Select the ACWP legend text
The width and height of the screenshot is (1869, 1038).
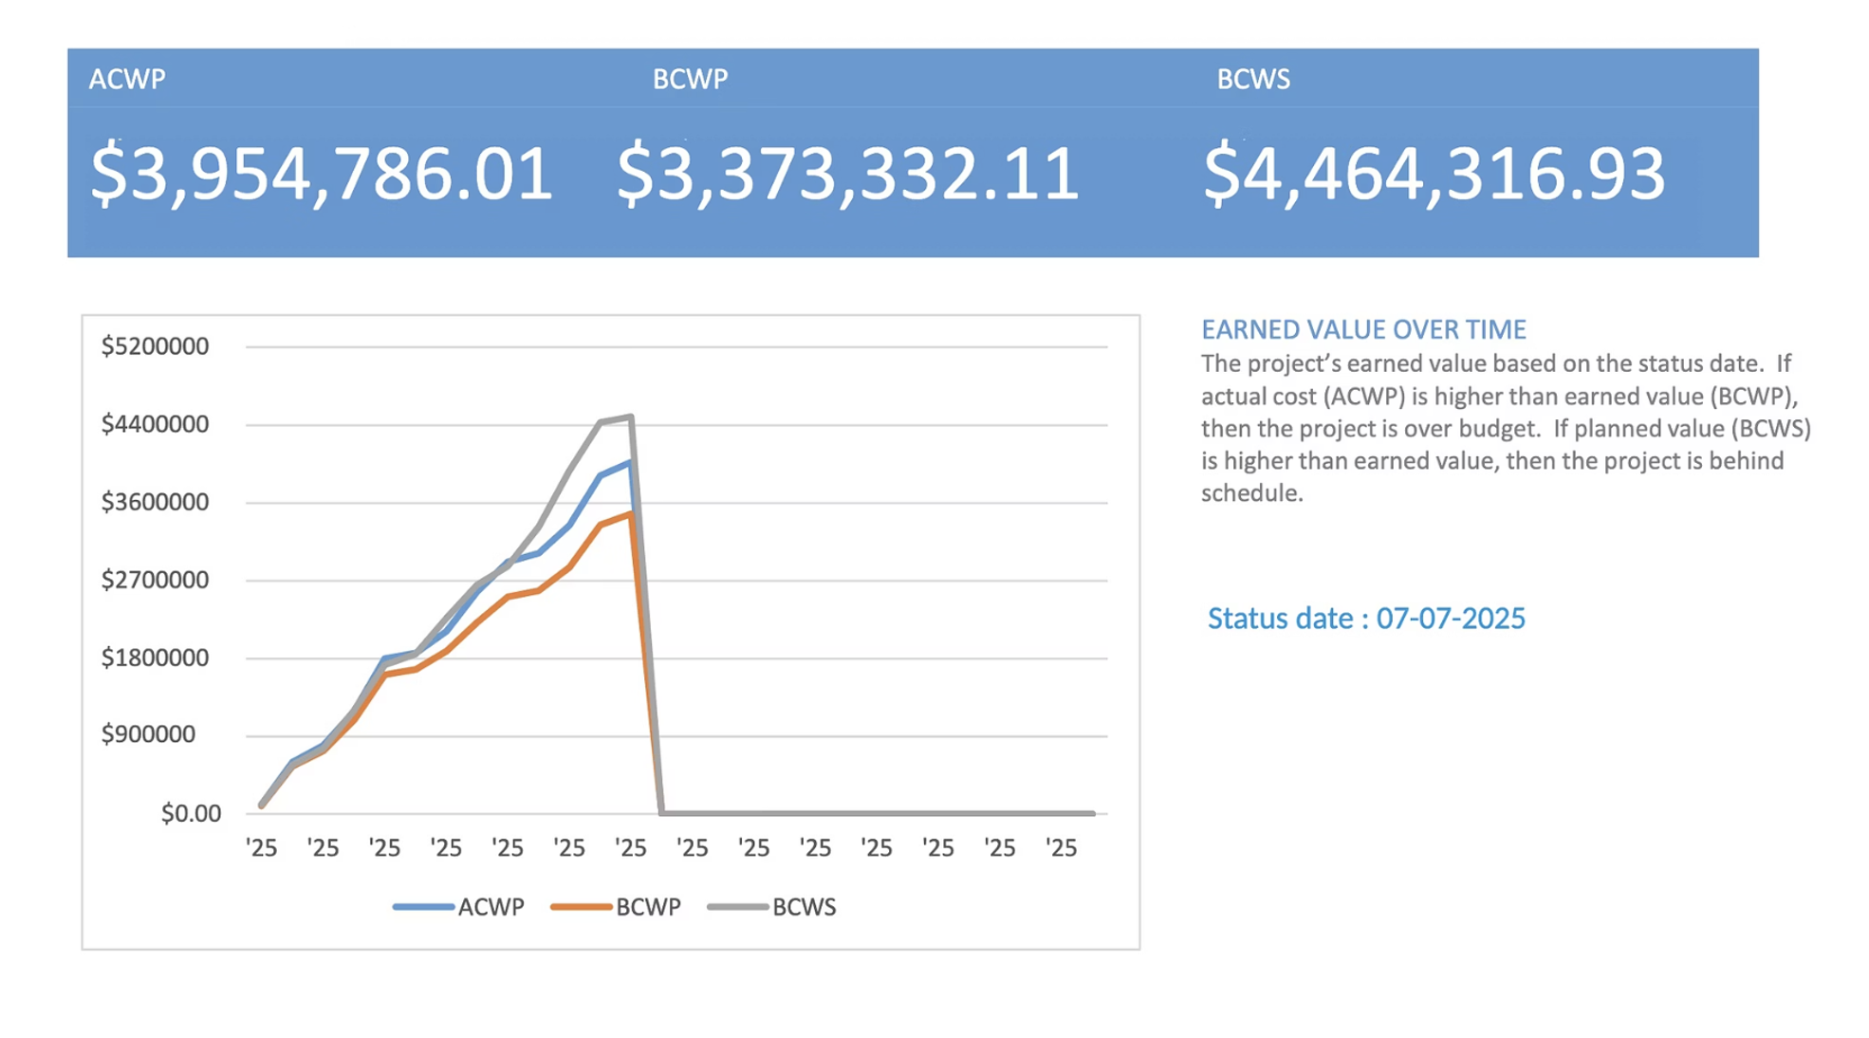click(x=490, y=907)
